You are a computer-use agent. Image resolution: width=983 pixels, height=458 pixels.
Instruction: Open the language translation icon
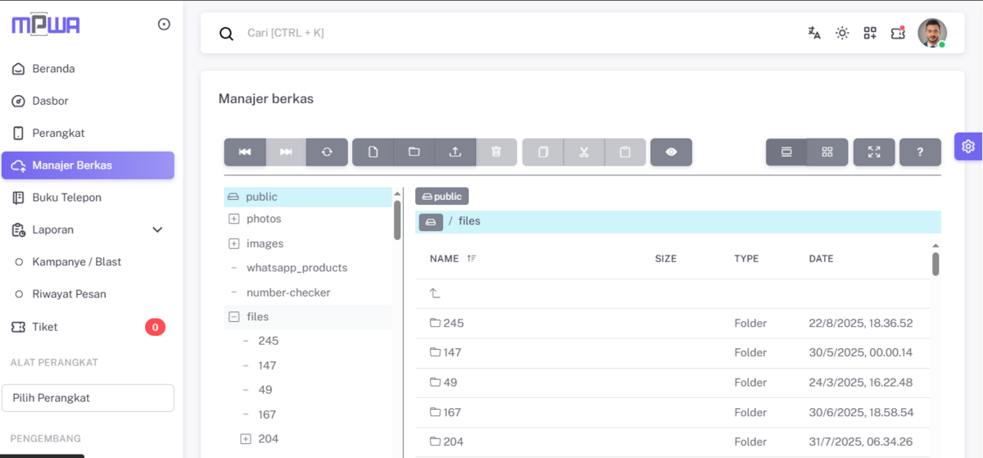coord(814,34)
